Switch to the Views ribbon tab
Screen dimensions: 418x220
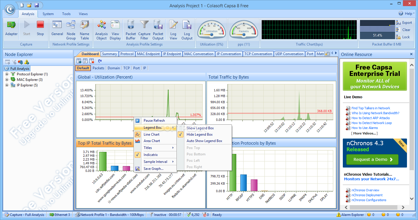[83, 14]
